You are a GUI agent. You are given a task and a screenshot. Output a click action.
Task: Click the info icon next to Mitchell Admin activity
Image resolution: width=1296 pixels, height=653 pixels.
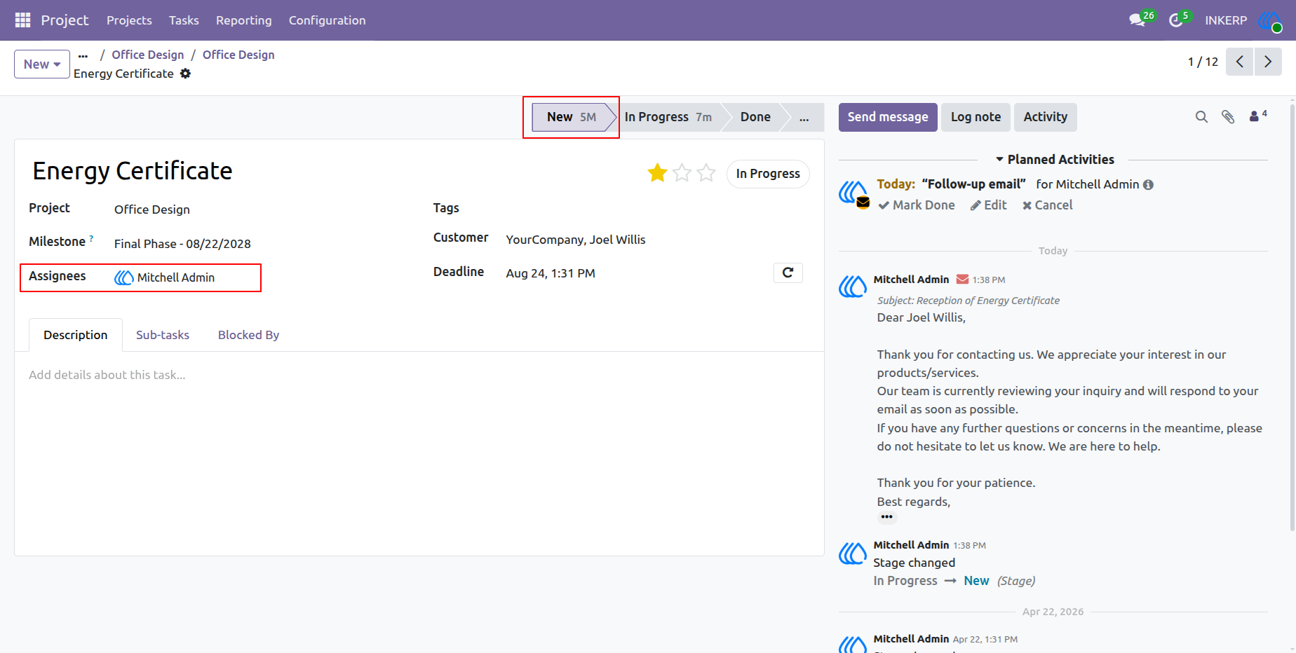tap(1148, 185)
